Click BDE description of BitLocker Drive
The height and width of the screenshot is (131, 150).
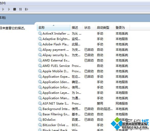point(76,125)
